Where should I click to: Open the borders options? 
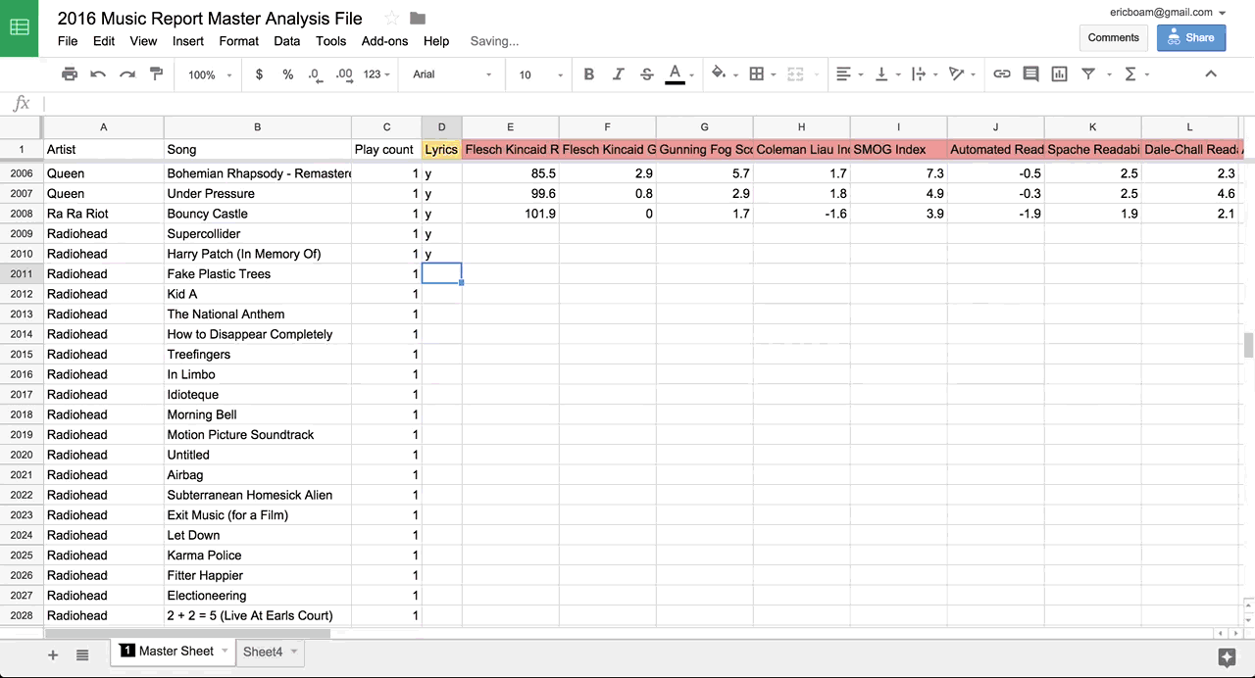[x=757, y=74]
